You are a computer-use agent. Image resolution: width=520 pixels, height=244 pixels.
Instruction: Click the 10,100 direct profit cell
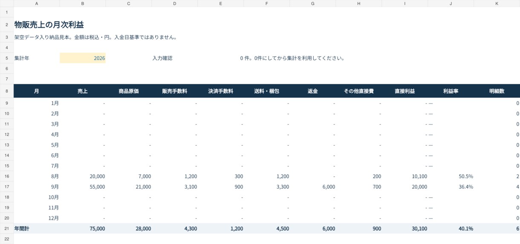click(405, 176)
